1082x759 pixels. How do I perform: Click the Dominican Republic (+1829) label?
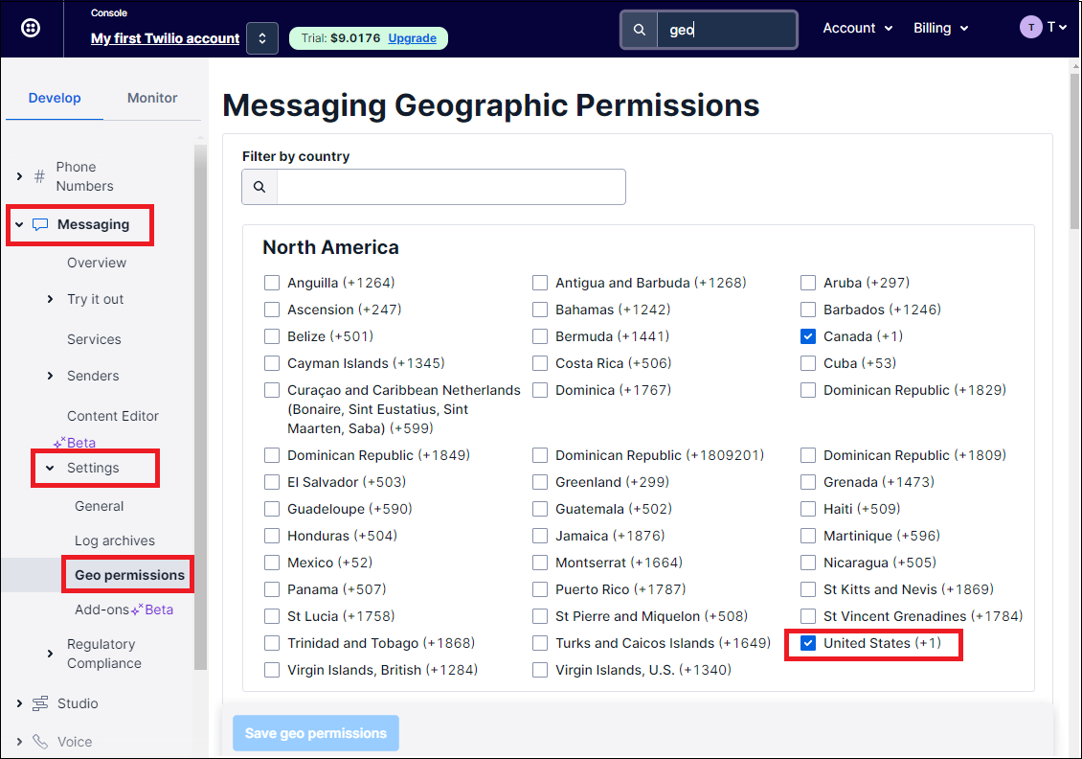pyautogui.click(x=914, y=390)
